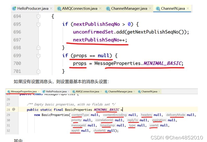Click nextPublishSeqNo in the if condition
Image resolution: width=207 pixels, height=142 pixels.
(x=96, y=24)
